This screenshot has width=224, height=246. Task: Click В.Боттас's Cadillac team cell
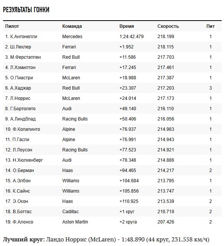click(x=70, y=212)
